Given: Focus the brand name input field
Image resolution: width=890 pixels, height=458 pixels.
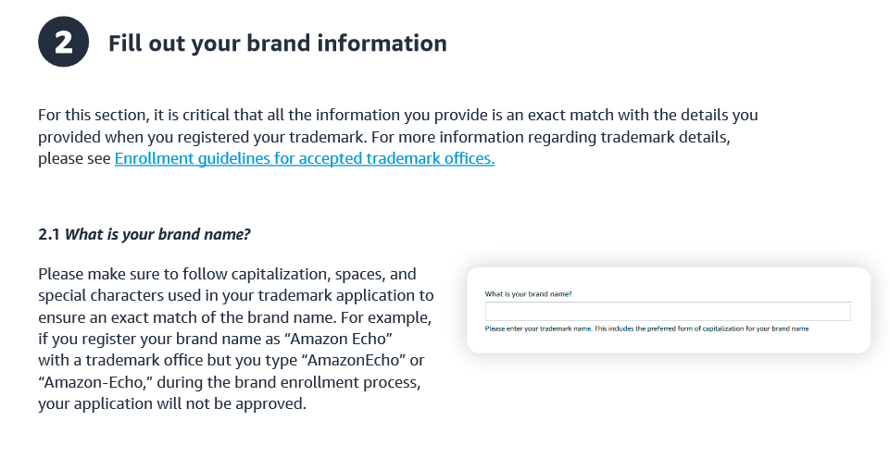Looking at the screenshot, I should pos(668,311).
